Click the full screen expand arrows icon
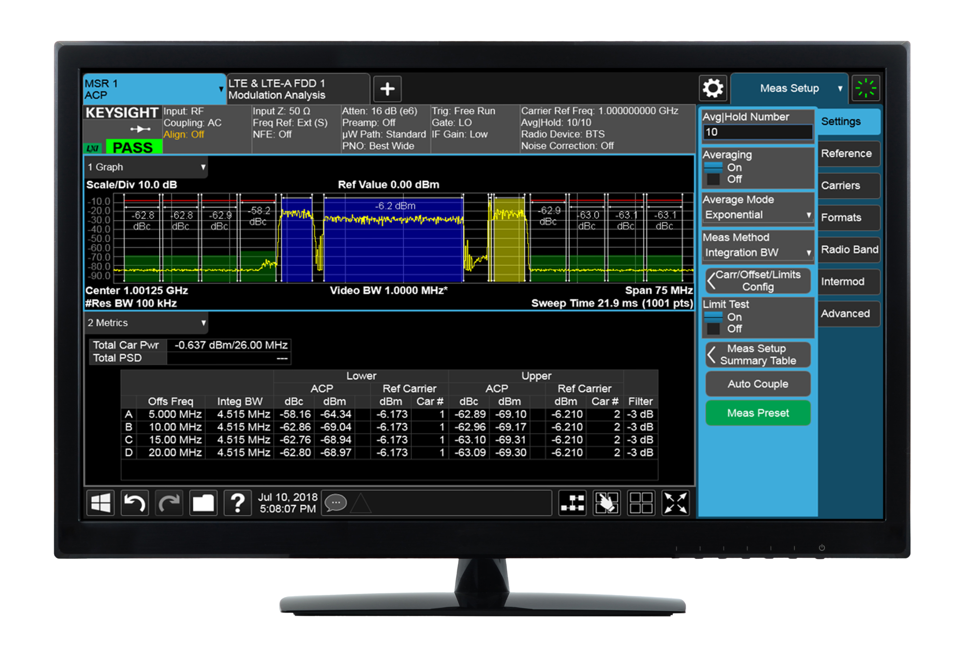 pyautogui.click(x=675, y=503)
